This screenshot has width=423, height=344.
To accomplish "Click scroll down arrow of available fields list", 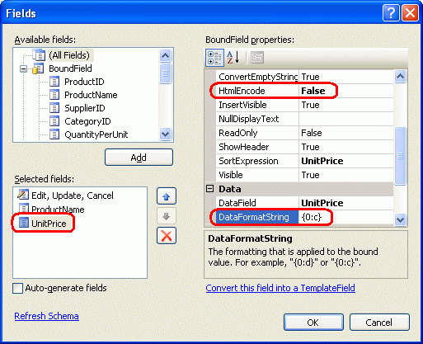I will point(166,134).
